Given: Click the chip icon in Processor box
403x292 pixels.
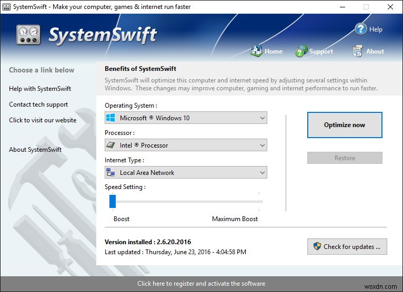Looking at the screenshot, I should pyautogui.click(x=110, y=145).
